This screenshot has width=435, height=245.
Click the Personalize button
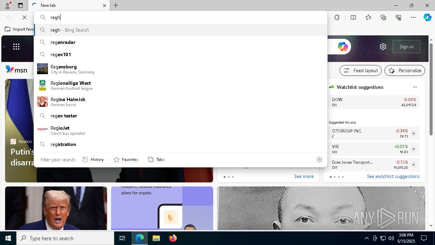tap(405, 70)
